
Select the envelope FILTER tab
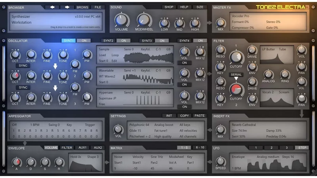coord(67,148)
